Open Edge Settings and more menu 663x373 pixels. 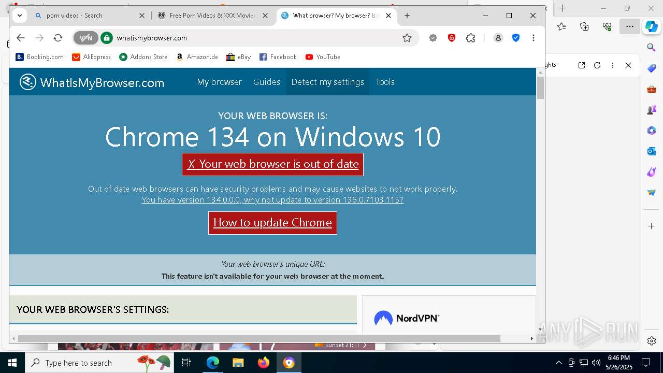pyautogui.click(x=630, y=26)
